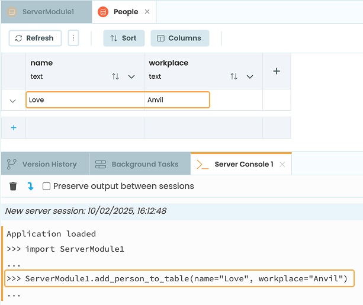Enable Preserve output between sessions checkbox
This screenshot has width=363, height=305.
click(x=46, y=186)
